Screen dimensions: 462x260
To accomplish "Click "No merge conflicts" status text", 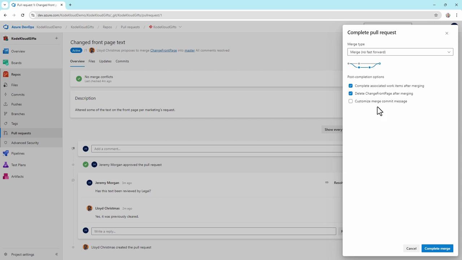I will 99,77.
